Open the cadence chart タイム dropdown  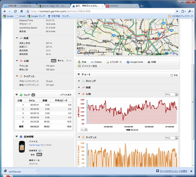click(x=171, y=138)
